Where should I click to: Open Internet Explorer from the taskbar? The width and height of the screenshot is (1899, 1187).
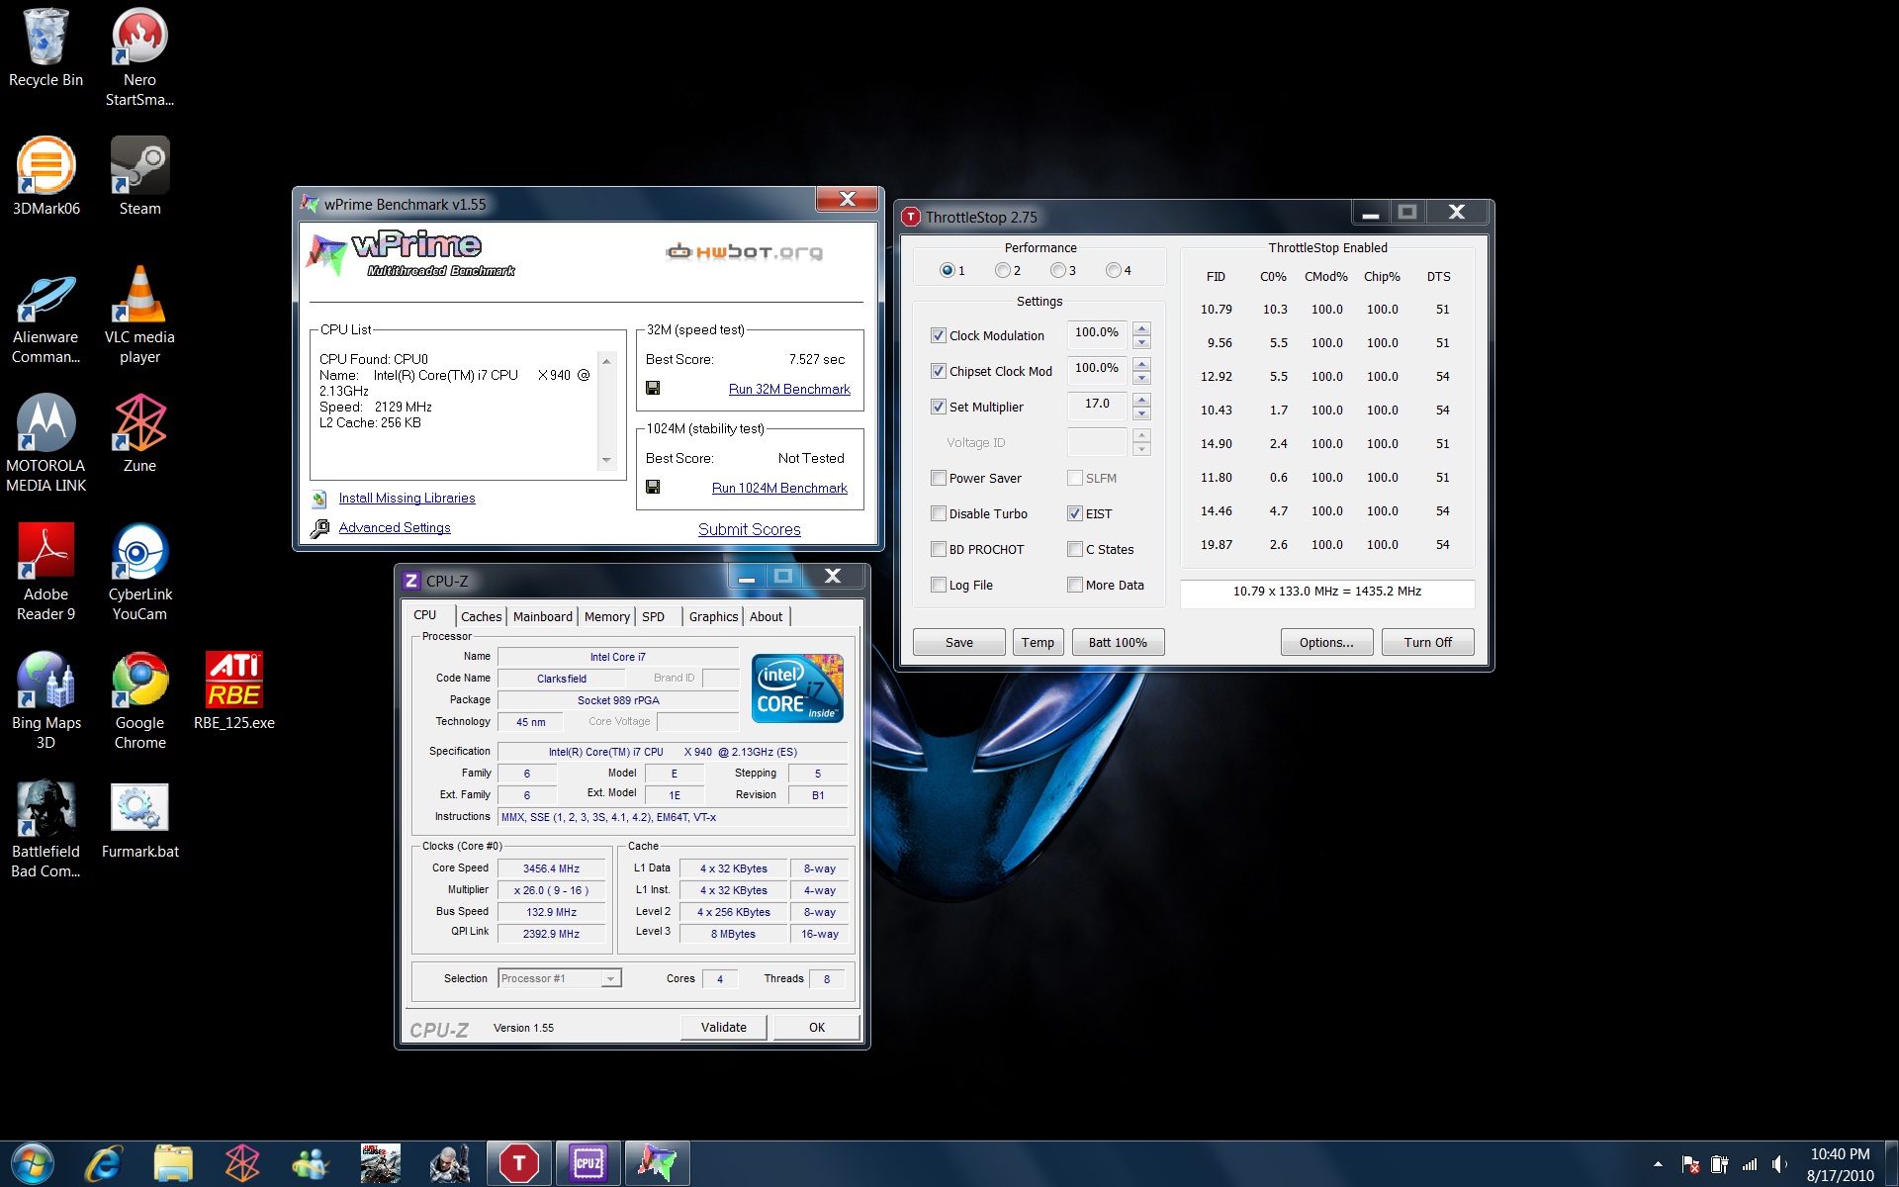[x=103, y=1163]
